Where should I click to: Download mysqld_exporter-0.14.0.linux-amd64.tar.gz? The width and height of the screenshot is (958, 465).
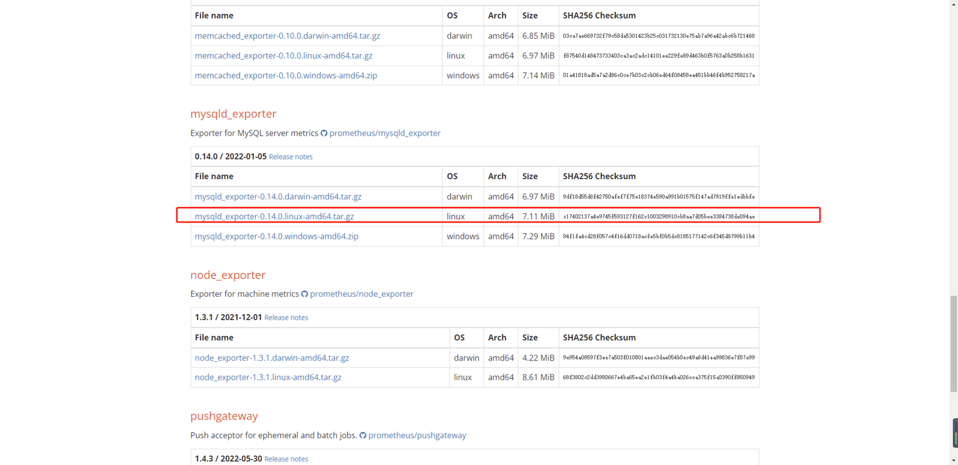(x=274, y=216)
